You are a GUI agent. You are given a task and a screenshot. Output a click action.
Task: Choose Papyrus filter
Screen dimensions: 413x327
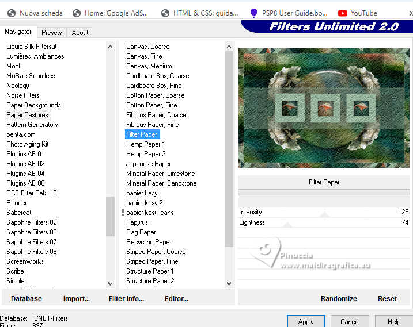click(x=137, y=222)
